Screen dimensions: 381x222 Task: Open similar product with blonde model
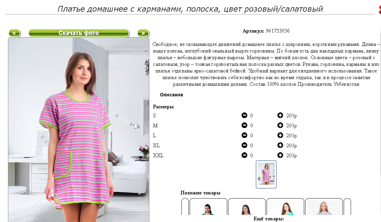(x=324, y=207)
